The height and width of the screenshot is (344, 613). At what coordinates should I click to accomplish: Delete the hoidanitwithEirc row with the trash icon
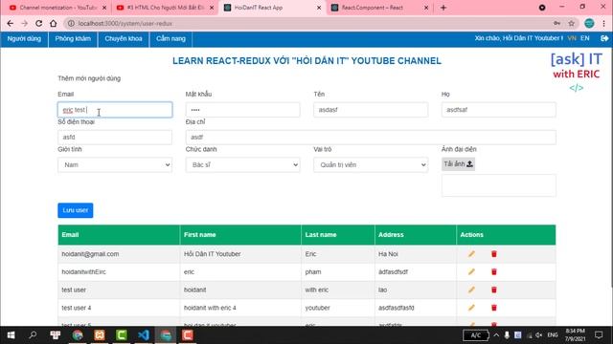click(x=494, y=271)
